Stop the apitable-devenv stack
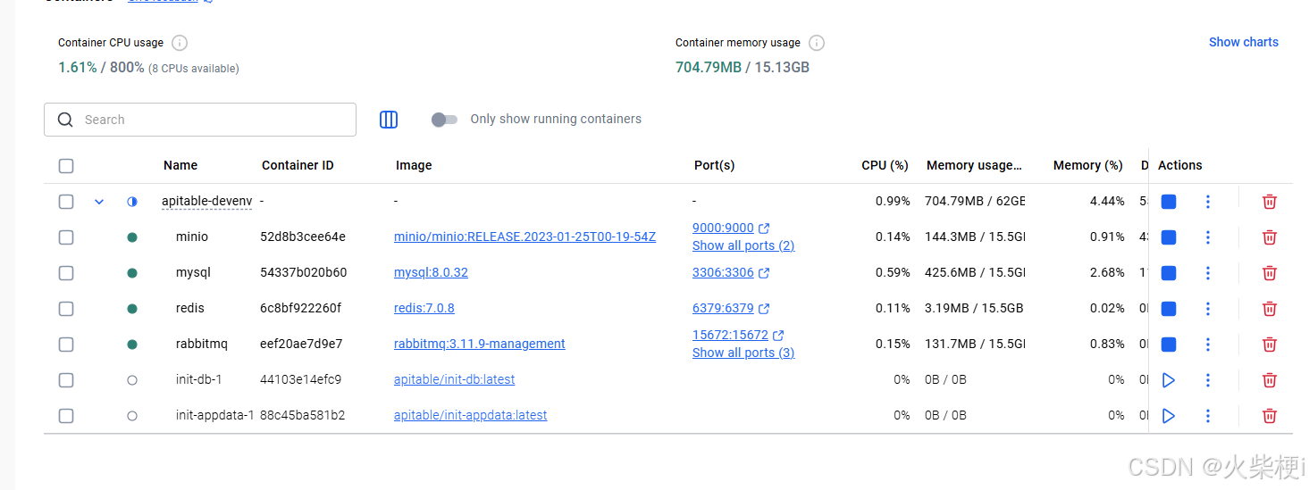The width and height of the screenshot is (1309, 490). [x=1168, y=202]
